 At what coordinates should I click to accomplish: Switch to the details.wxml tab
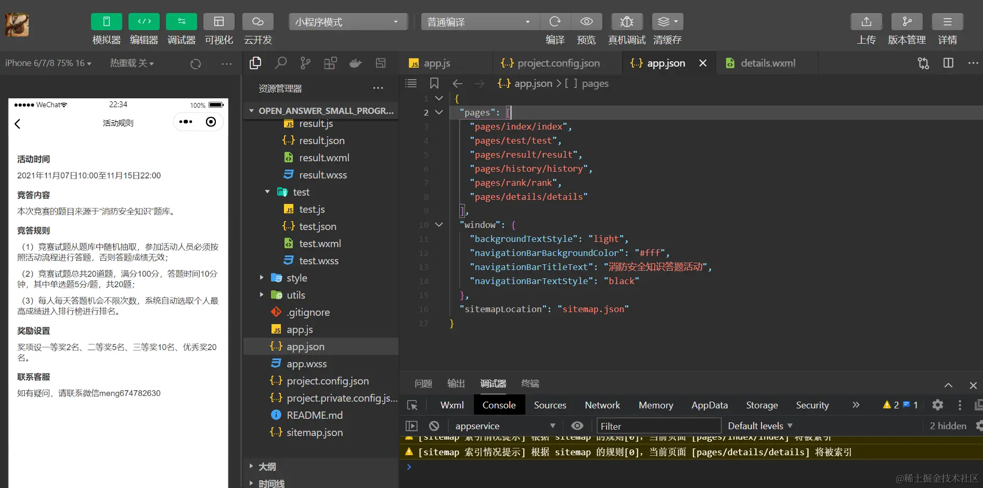tap(768, 63)
